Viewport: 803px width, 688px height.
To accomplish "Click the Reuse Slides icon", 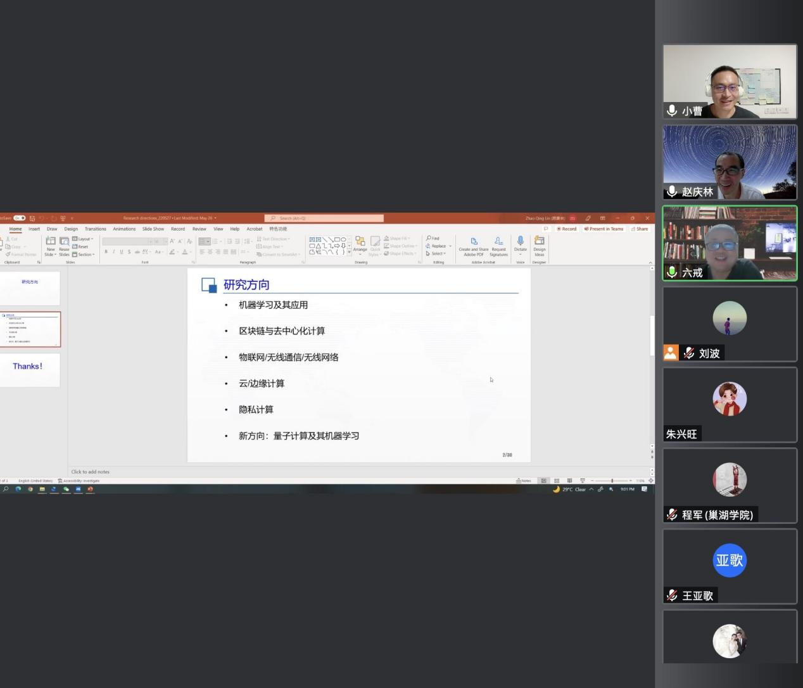I will 64,241.
